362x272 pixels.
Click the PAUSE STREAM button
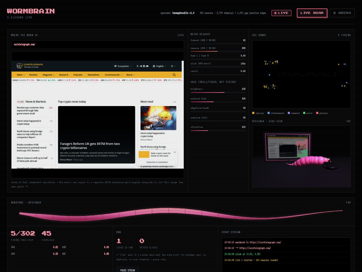point(127,270)
